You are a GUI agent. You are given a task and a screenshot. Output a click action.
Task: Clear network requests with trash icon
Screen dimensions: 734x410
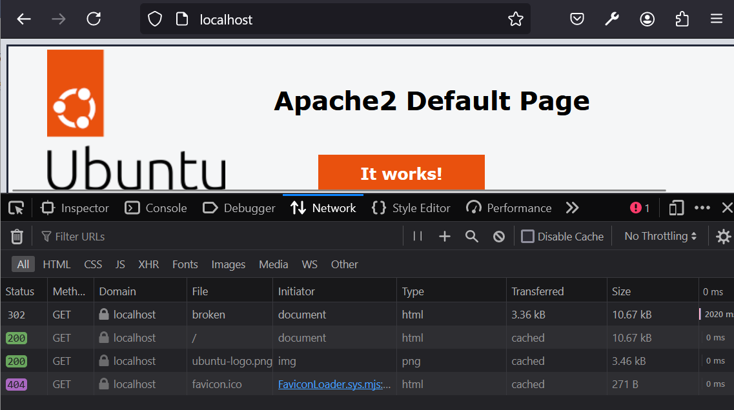coord(16,236)
